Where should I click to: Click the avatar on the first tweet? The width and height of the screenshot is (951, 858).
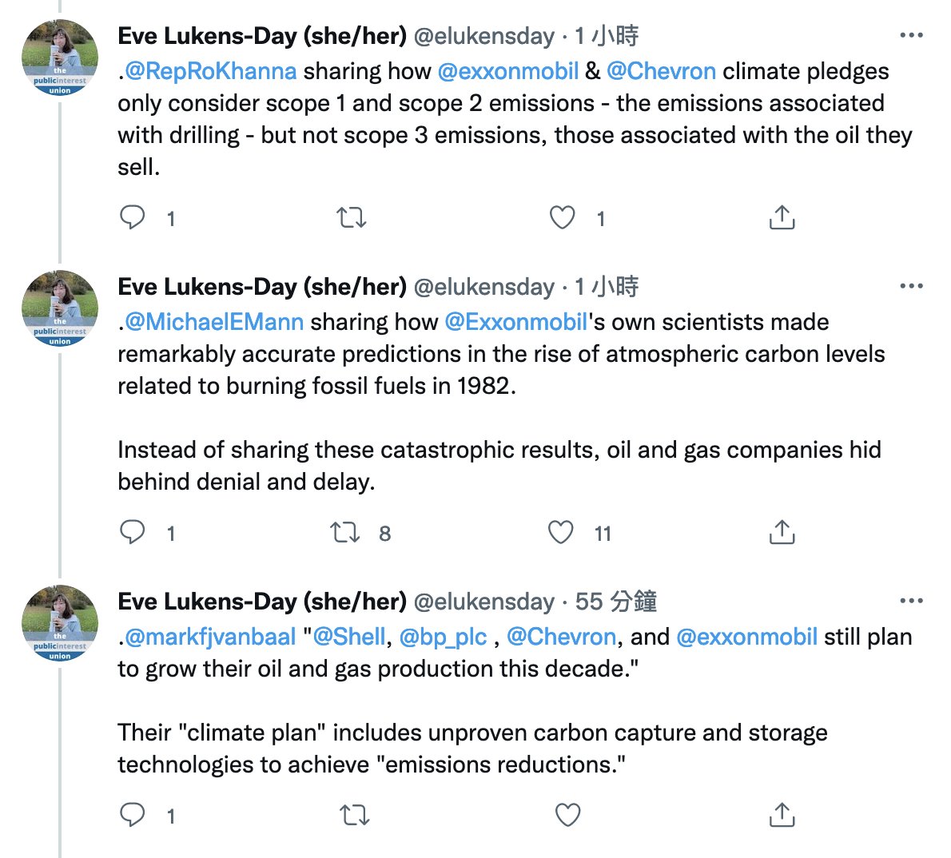(59, 58)
